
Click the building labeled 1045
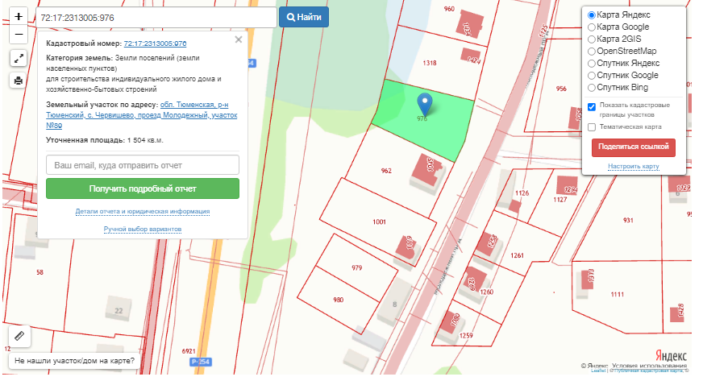coord(428,169)
